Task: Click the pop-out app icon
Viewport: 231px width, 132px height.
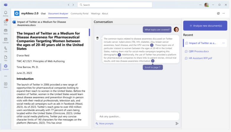Action: click(x=218, y=13)
